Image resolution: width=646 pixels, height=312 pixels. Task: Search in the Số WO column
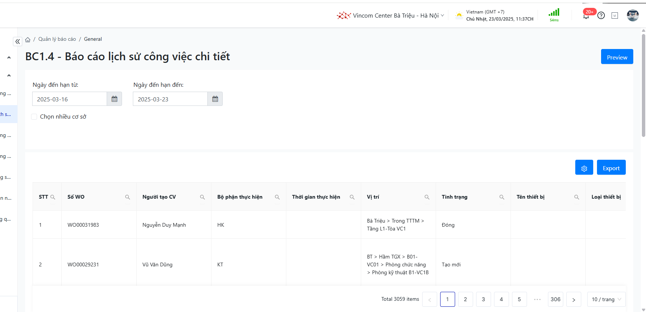coord(128,197)
